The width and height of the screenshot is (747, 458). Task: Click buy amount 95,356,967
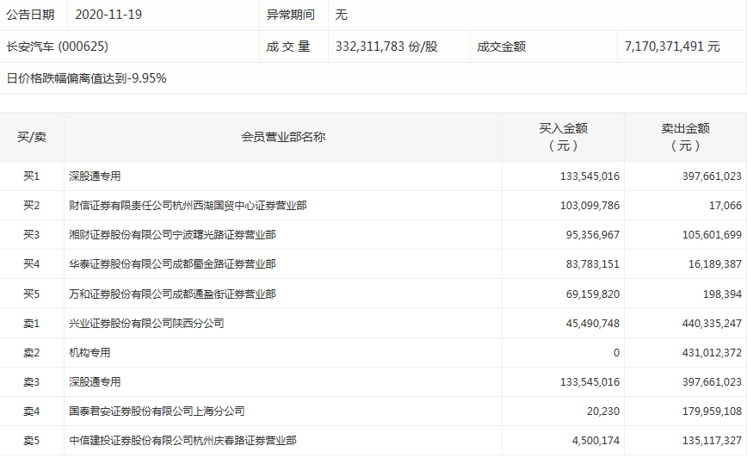[x=593, y=235]
